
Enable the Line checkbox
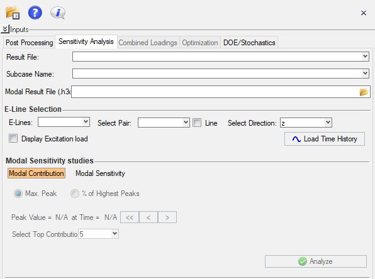tap(197, 123)
